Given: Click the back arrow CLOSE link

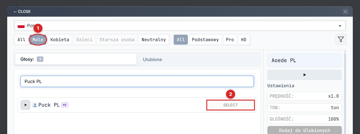Looking at the screenshot, I should pyautogui.click(x=22, y=12).
